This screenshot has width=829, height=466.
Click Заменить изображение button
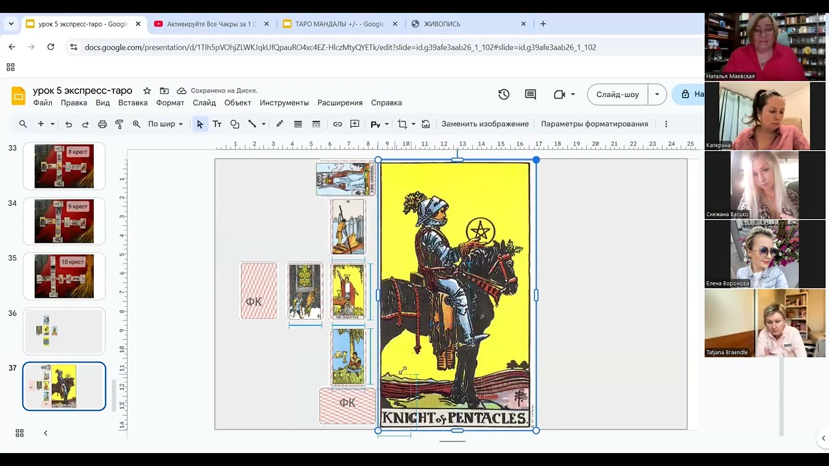pyautogui.click(x=485, y=124)
